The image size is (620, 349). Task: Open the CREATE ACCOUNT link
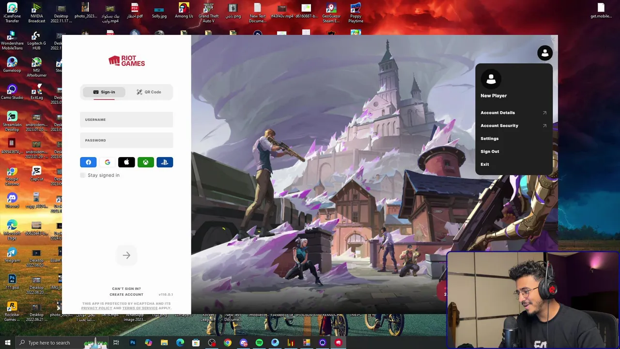pyautogui.click(x=126, y=295)
